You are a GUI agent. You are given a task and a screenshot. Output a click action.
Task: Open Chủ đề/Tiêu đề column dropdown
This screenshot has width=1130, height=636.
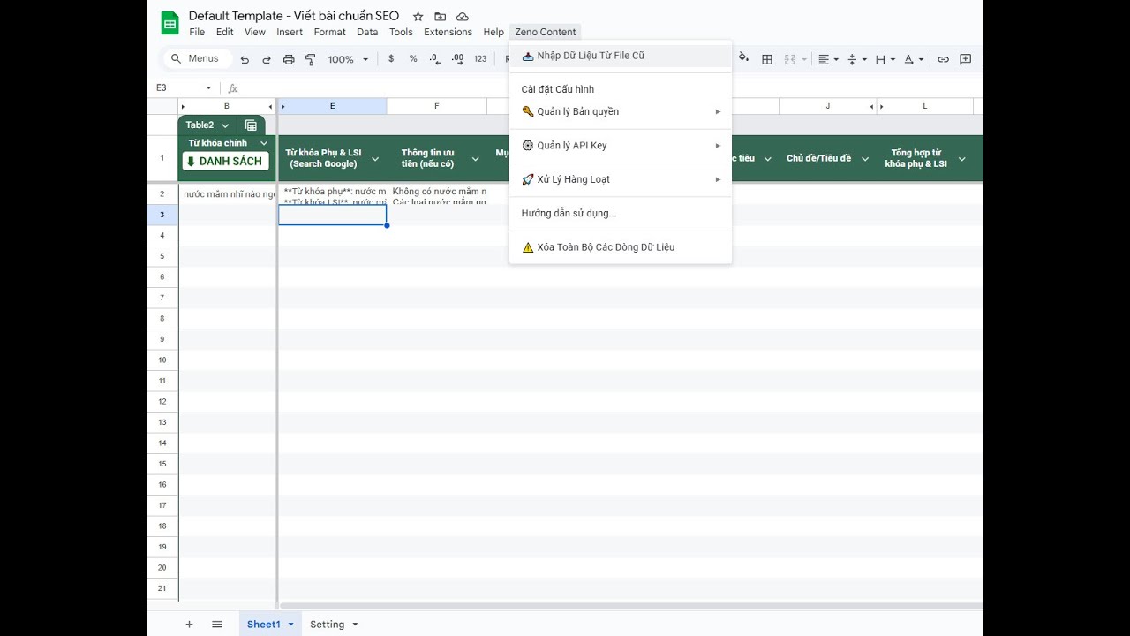point(866,159)
